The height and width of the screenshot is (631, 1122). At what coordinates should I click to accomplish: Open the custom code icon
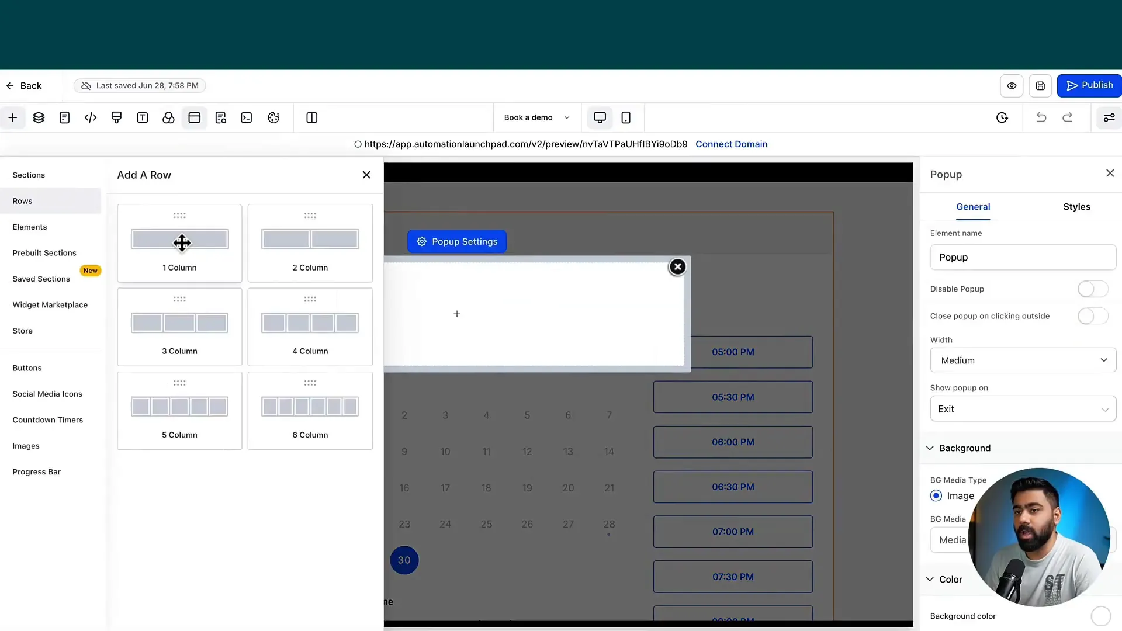[91, 117]
